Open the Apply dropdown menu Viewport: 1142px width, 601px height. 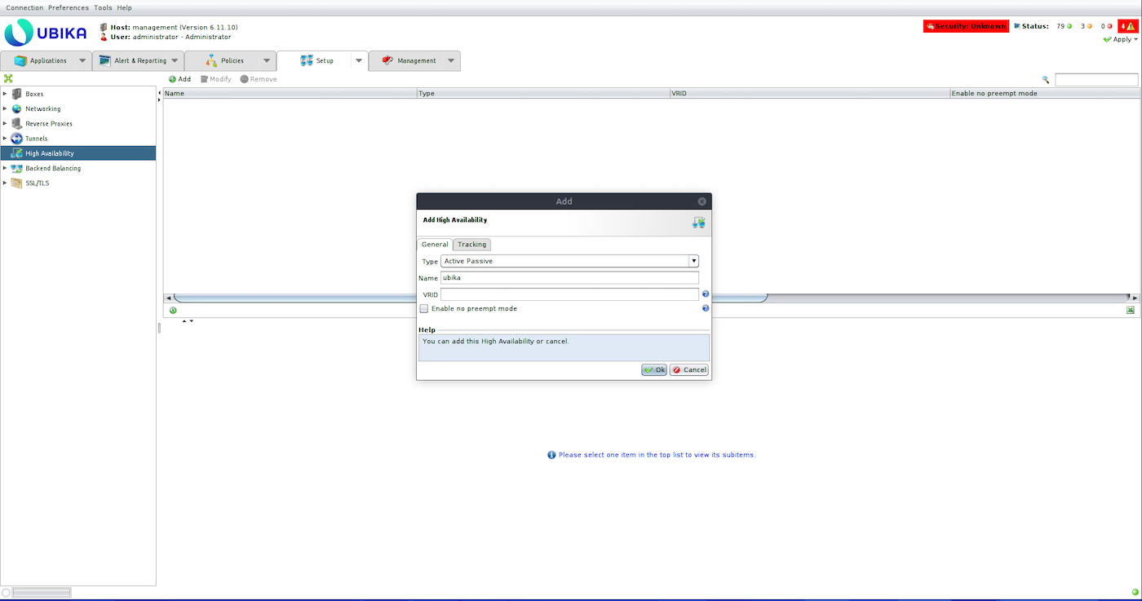point(1122,39)
